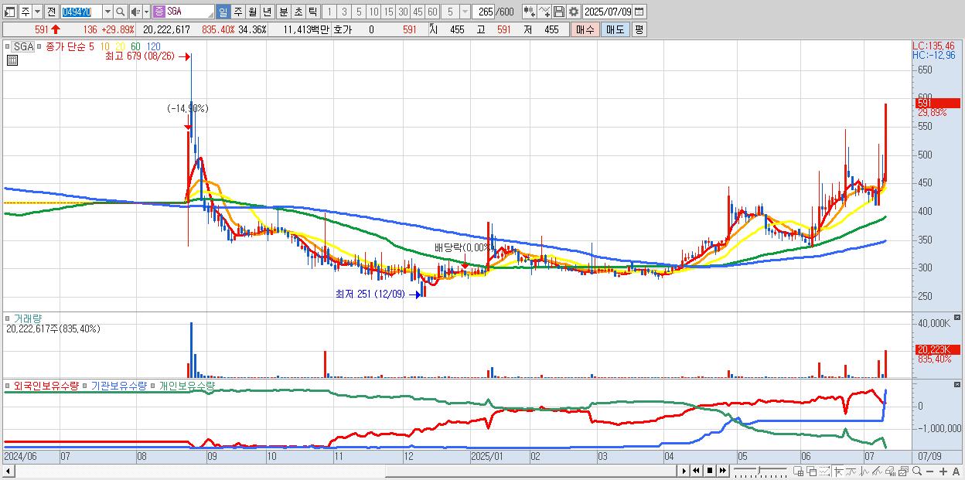The image size is (965, 480).
Task: Click the overlapping windows icon in bottom toolbar
Action: (x=811, y=471)
